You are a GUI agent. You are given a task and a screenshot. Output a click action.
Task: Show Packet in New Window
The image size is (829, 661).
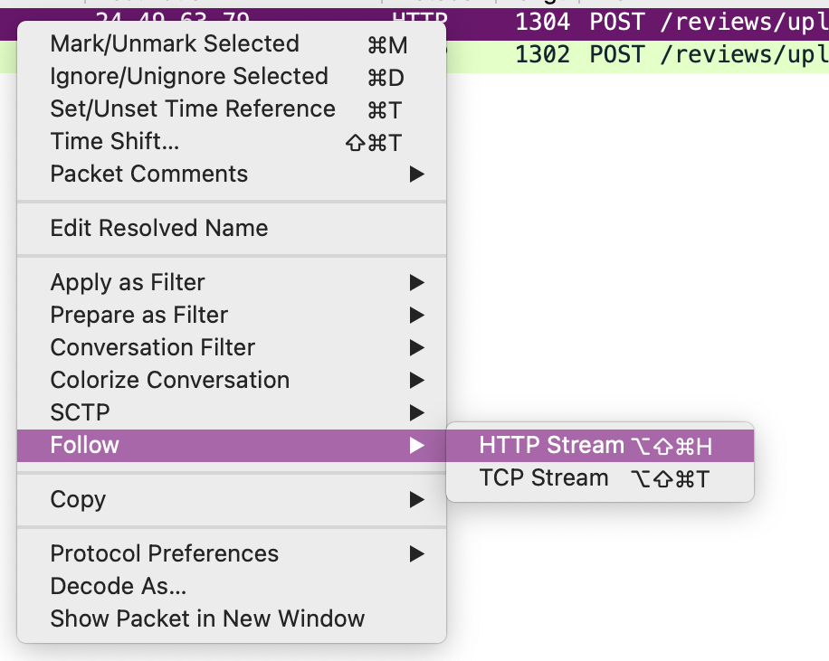(207, 619)
